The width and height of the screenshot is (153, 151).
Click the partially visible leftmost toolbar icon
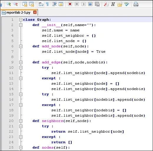(1, 4)
